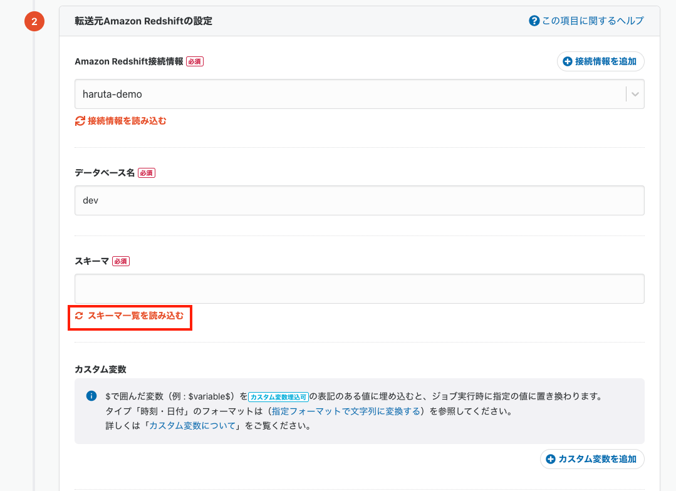Click the カスタム変数を追加 button
This screenshot has width=676, height=491.
pyautogui.click(x=591, y=458)
